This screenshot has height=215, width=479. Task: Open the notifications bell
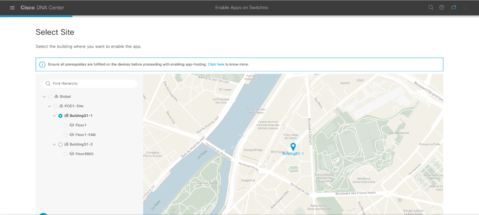click(465, 7)
